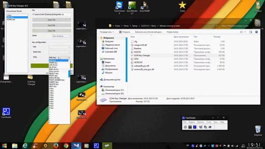Toggle Explorer preview pane icon
265x149 pixels.
pyautogui.click(x=251, y=32)
